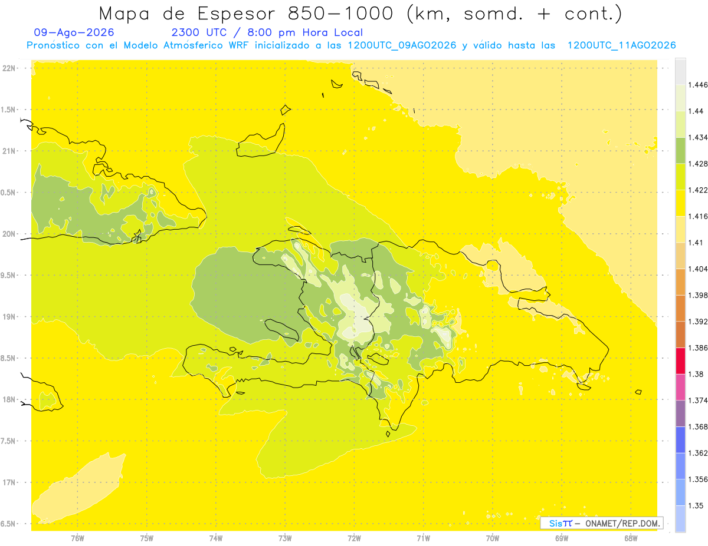Click the '19N' latitude label

coord(9,317)
